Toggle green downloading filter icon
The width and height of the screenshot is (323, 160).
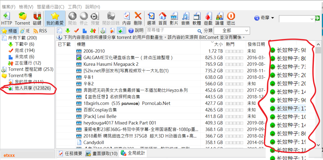click(x=67, y=31)
